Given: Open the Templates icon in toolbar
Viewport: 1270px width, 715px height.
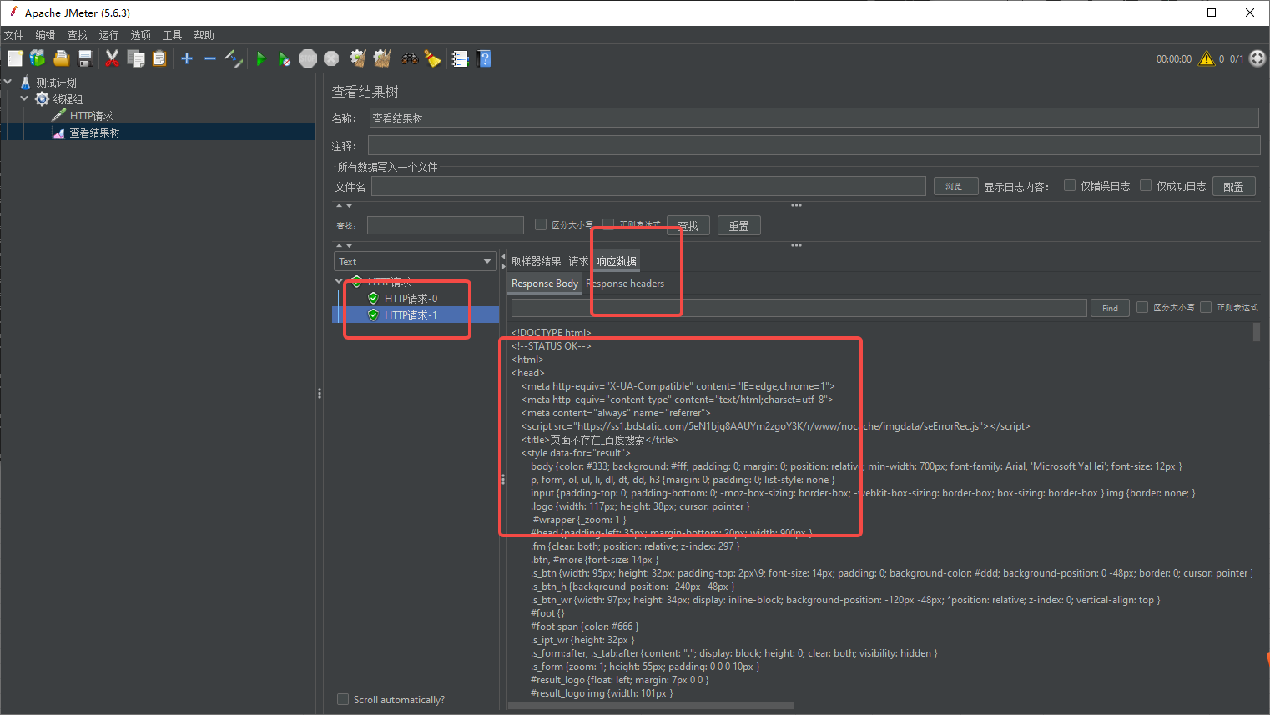Looking at the screenshot, I should point(38,58).
